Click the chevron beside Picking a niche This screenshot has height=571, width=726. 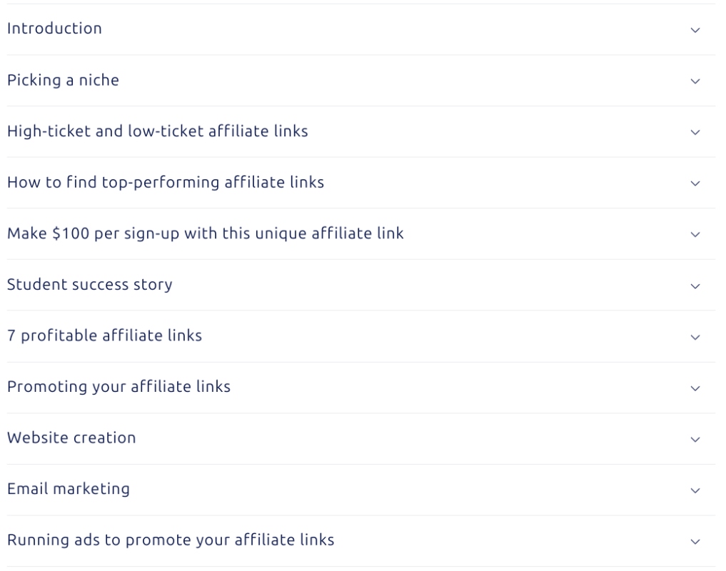tap(695, 81)
